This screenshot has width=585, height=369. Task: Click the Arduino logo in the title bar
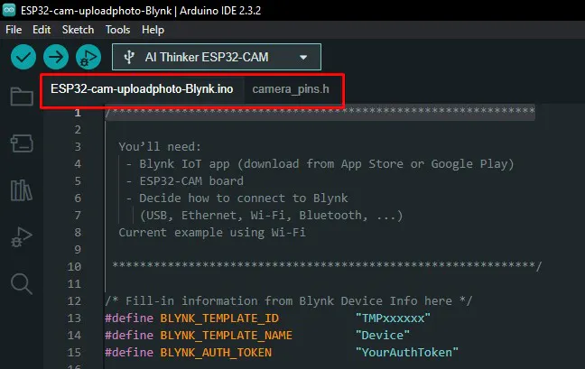point(9,10)
